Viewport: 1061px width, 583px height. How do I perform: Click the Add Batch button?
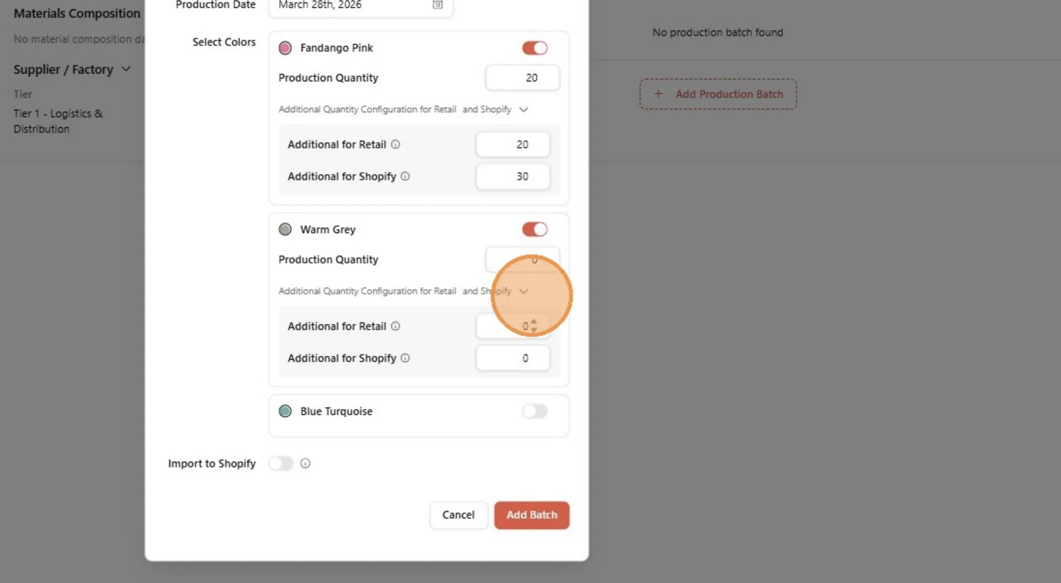(x=532, y=515)
